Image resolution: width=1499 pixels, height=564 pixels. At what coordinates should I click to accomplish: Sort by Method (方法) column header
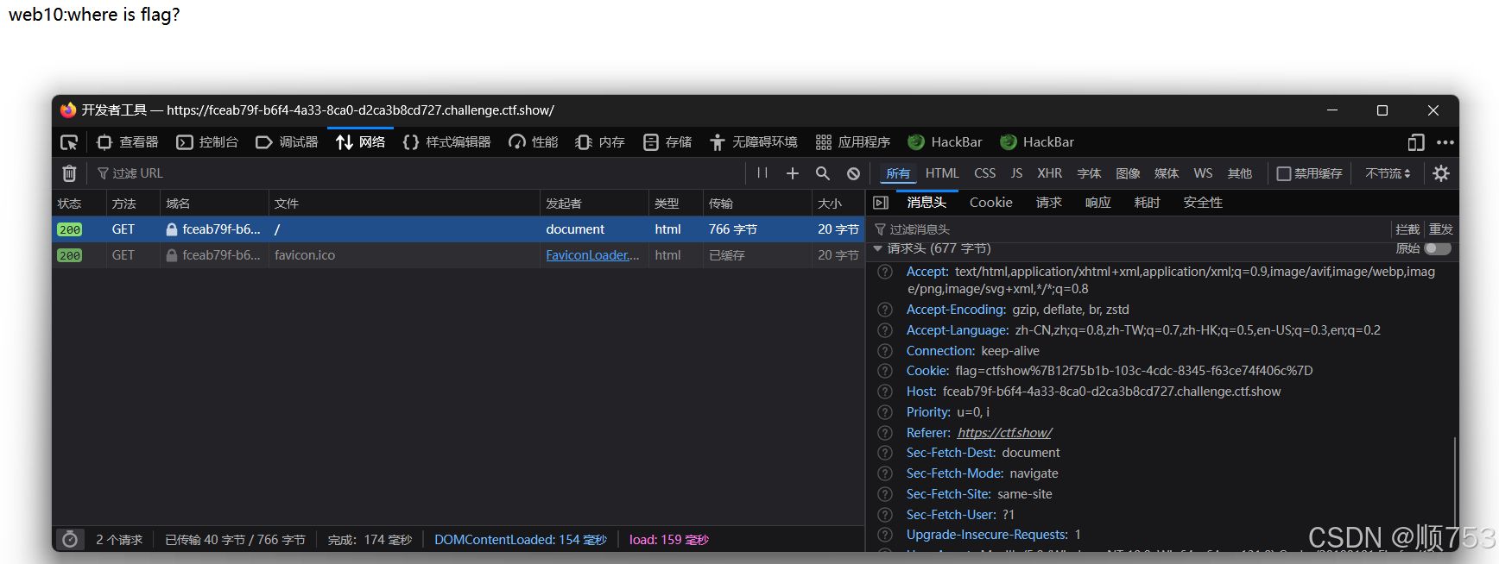[x=133, y=204]
